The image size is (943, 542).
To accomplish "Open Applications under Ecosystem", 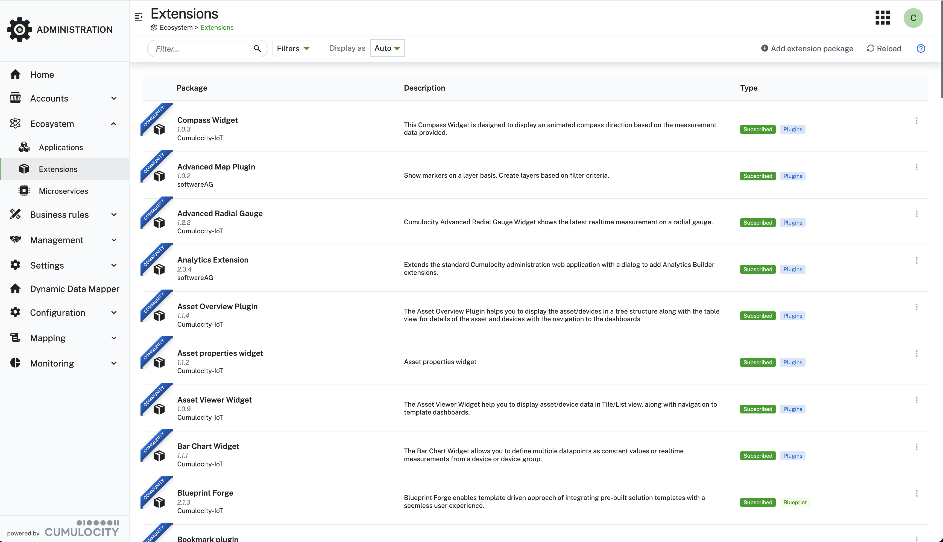I will pyautogui.click(x=61, y=147).
